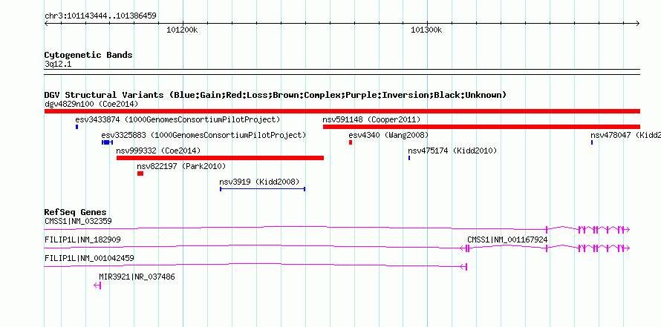
Task: Click the FILIP1L|NM_182909 gene label
Action: pyautogui.click(x=82, y=240)
